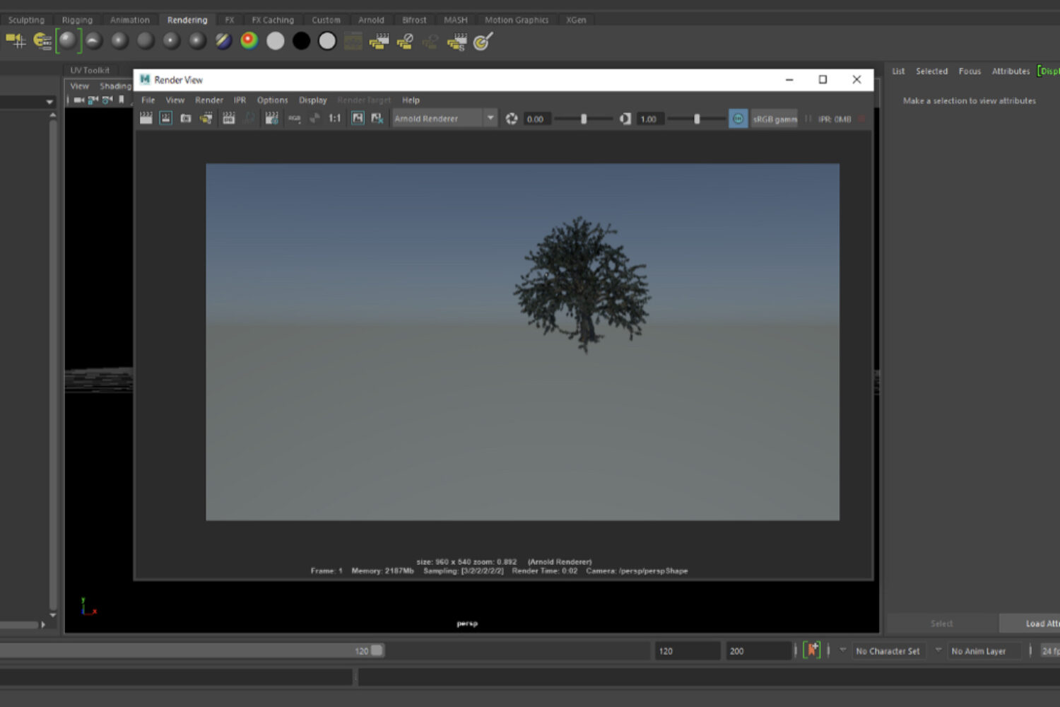
Task: Click the exposure reset icon beside 0.00
Action: (512, 119)
